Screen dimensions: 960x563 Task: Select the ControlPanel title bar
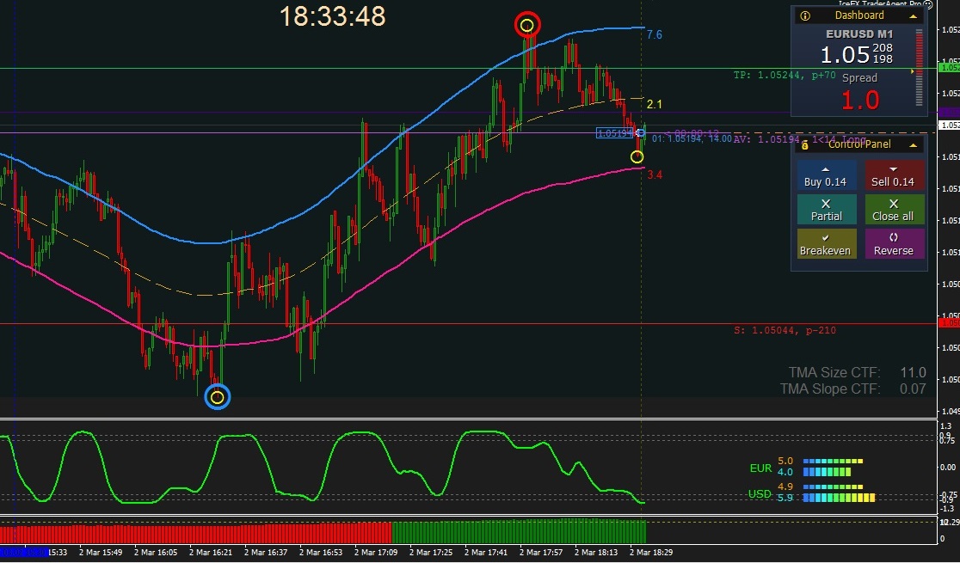coord(859,144)
